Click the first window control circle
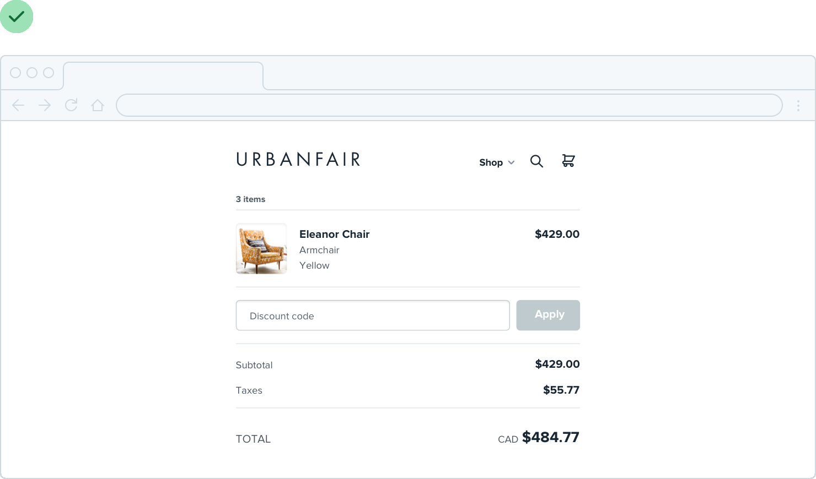Image resolution: width=816 pixels, height=479 pixels. (x=15, y=73)
